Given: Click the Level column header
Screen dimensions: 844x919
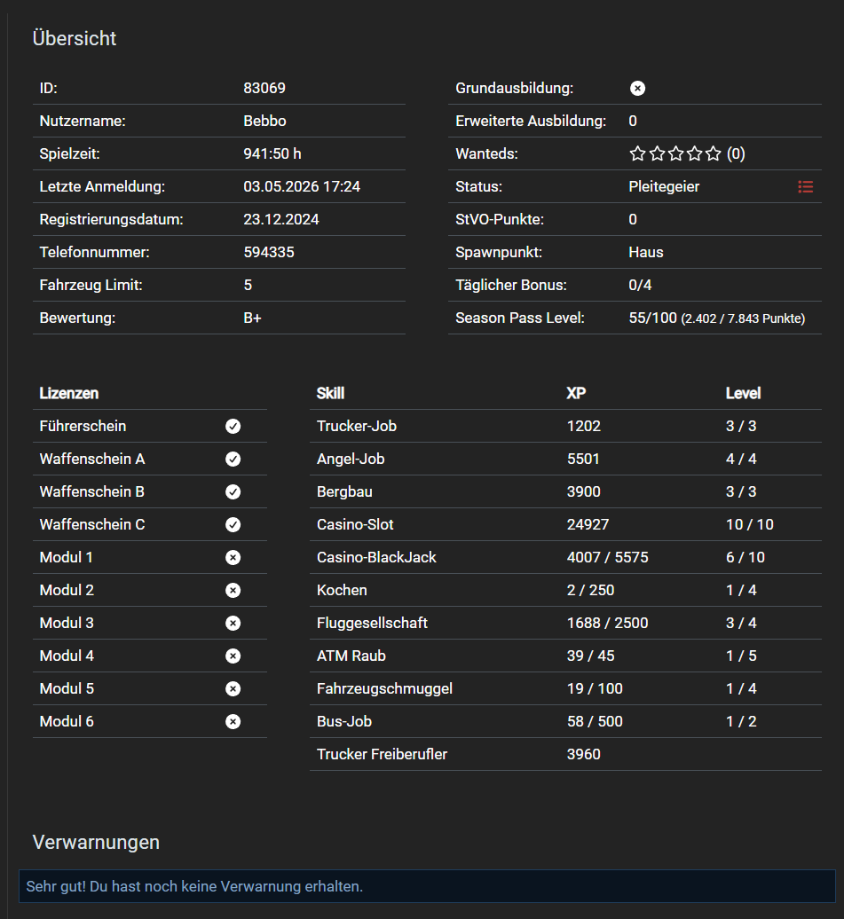Looking at the screenshot, I should (743, 393).
